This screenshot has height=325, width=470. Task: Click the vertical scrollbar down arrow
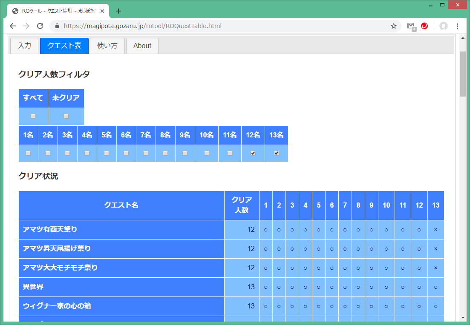(463, 317)
